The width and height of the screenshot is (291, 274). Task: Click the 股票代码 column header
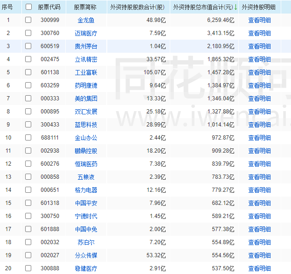49,7
